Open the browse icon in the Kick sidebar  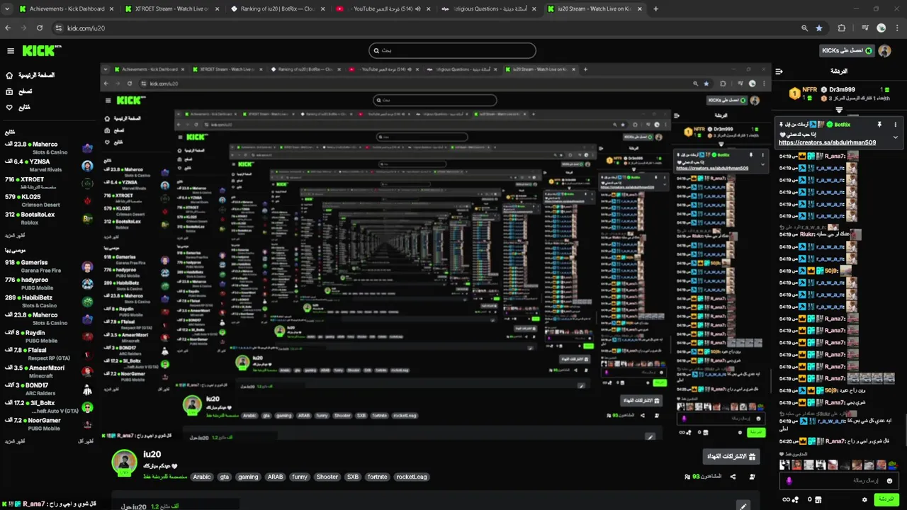9,91
